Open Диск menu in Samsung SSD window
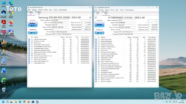This screenshot has height=104, width=186. 50,10
